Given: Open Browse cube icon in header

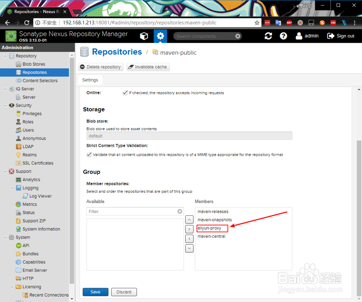Looking at the screenshot, I should [144, 36].
